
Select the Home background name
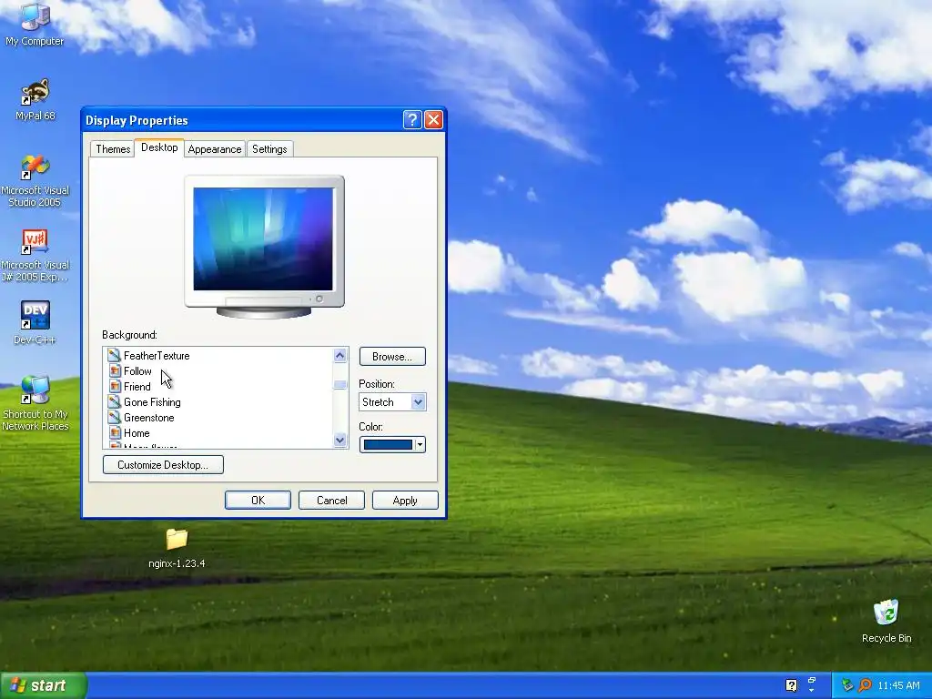tap(137, 432)
